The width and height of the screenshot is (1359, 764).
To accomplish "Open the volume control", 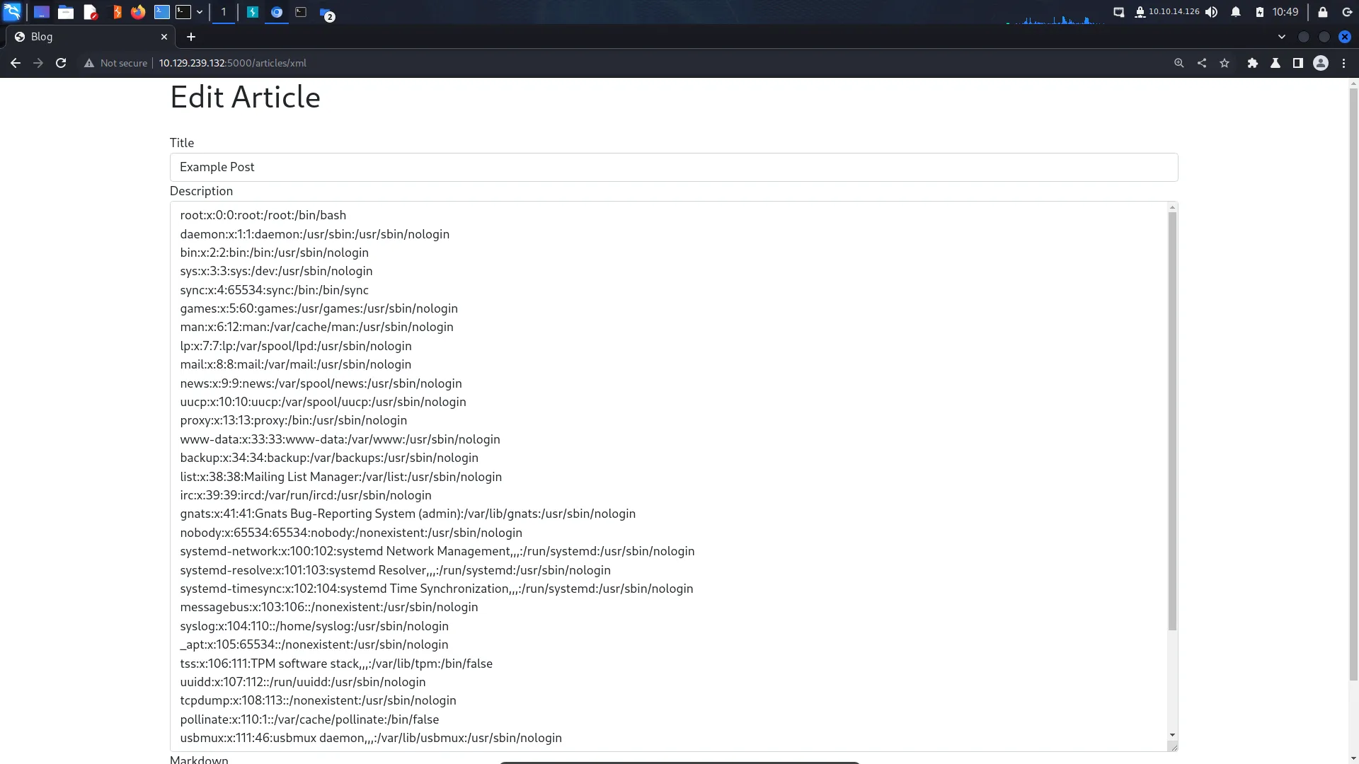I will [x=1212, y=12].
